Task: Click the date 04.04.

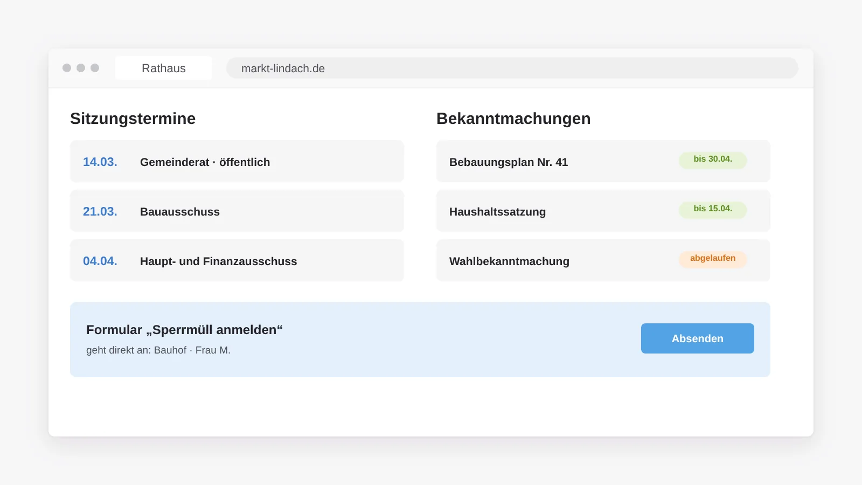Action: click(x=100, y=261)
